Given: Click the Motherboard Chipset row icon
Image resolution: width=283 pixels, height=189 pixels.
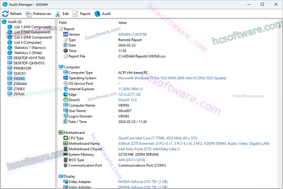Looking at the screenshot, I should 66,149.
